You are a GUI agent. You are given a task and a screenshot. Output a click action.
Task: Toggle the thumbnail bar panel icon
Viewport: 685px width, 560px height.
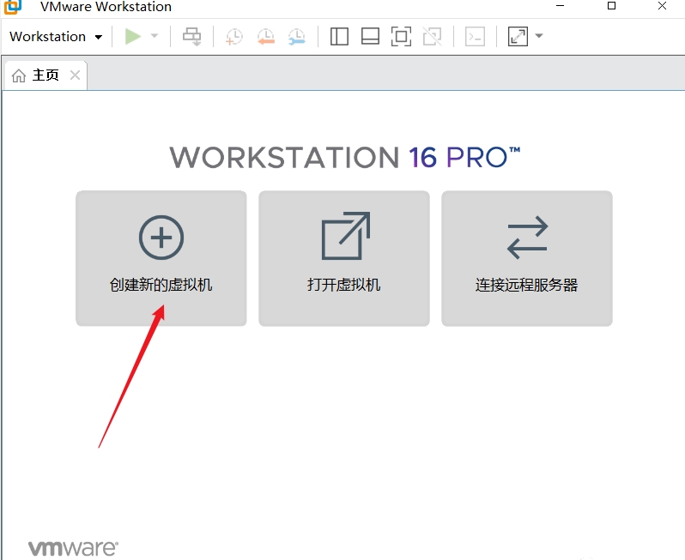(x=370, y=36)
